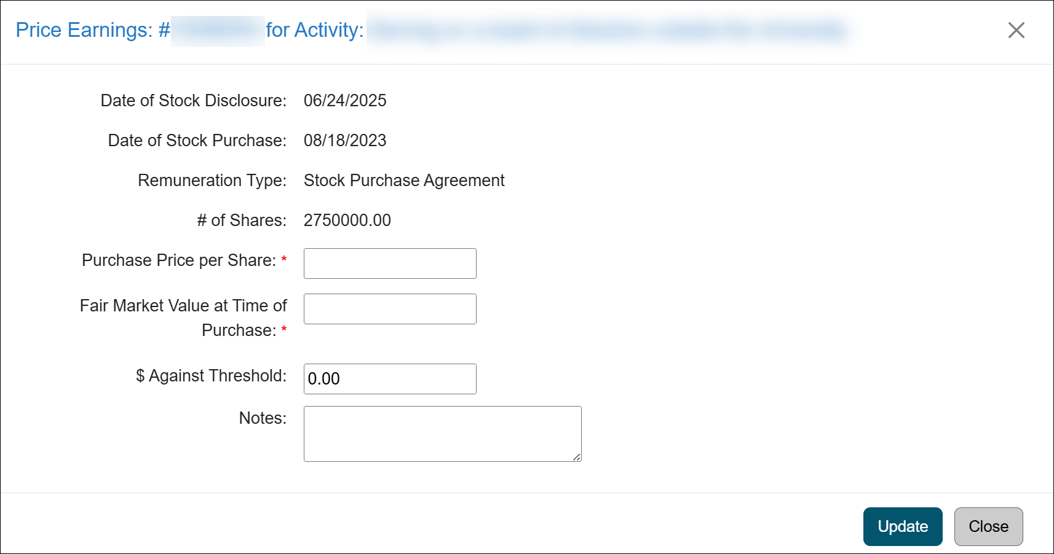1054x554 pixels.
Task: Click the textarea resize grip on Notes field
Action: click(x=577, y=457)
